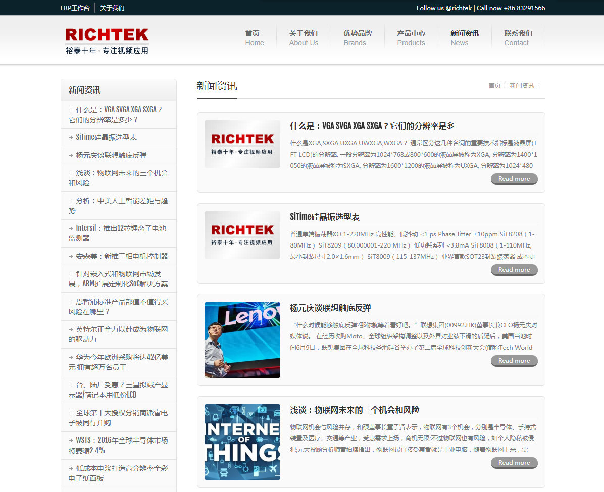Open 关于我们 in the top dark bar

tap(112, 8)
